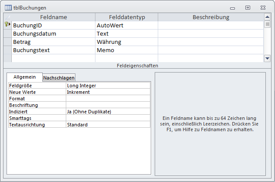Switch to the Nachschlagen tab
The width and height of the screenshot is (275, 182).
[x=59, y=77]
